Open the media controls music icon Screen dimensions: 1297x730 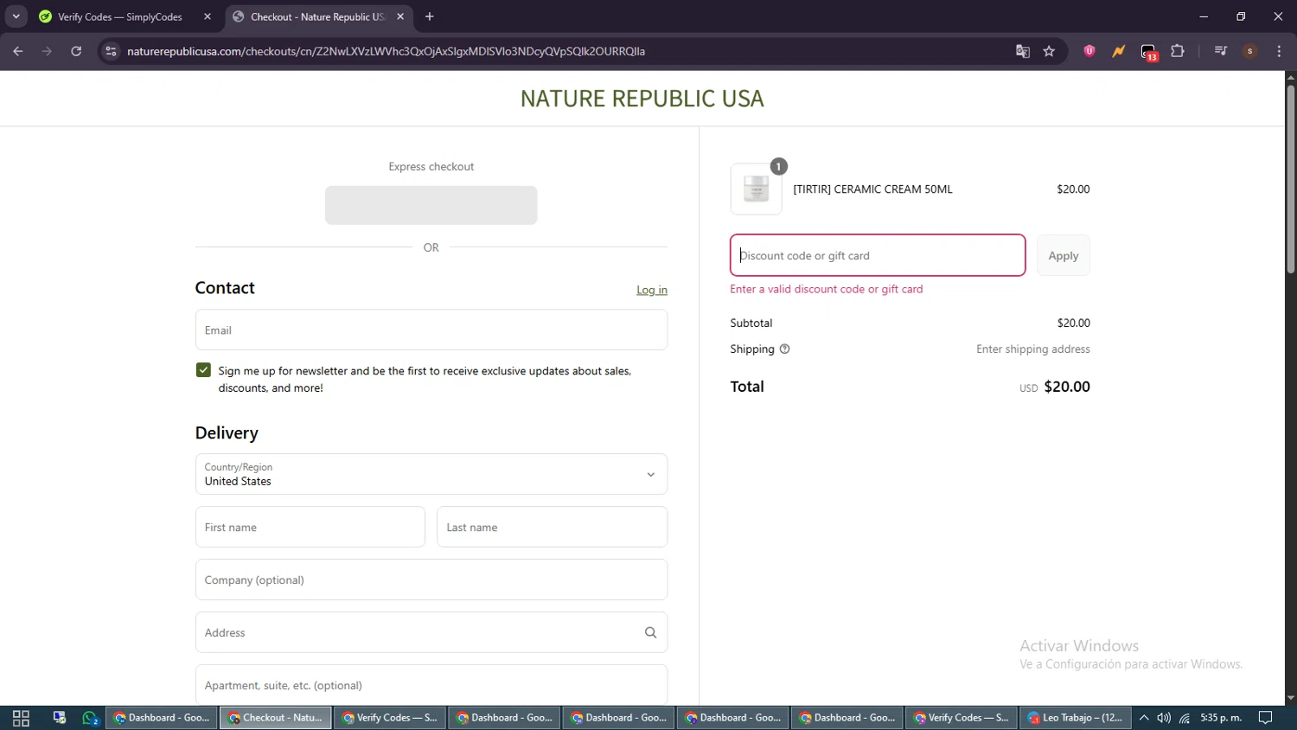[1221, 51]
